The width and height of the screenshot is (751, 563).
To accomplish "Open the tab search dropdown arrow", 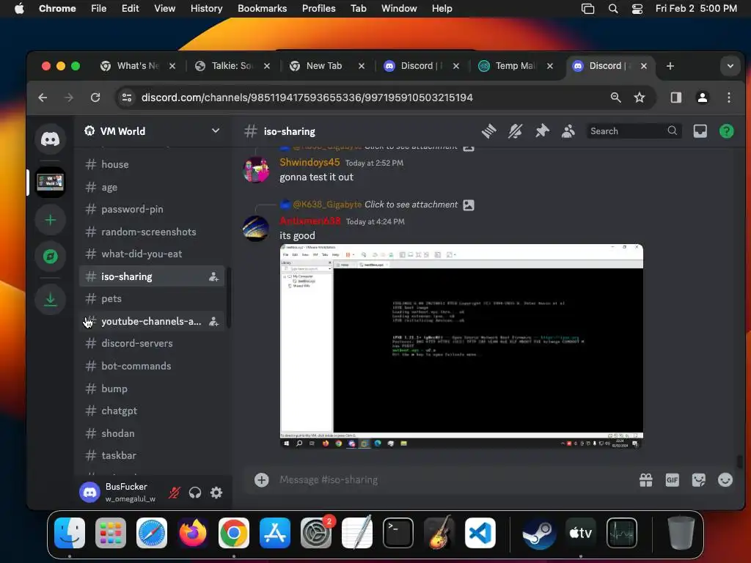I will [x=730, y=65].
